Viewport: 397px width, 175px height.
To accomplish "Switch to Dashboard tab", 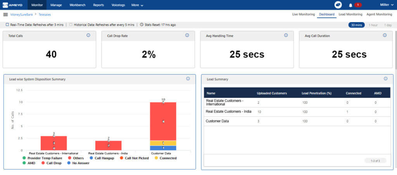I will coord(326,14).
